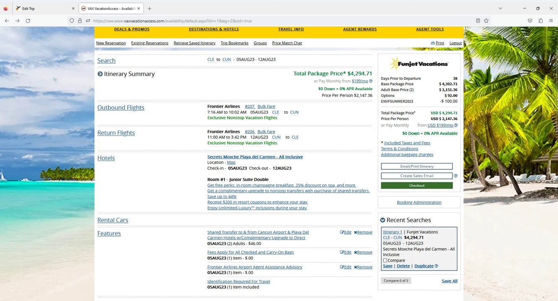The width and height of the screenshot is (558, 301).
Task: Open the Destinations & Hotels menu
Action: [x=214, y=29]
